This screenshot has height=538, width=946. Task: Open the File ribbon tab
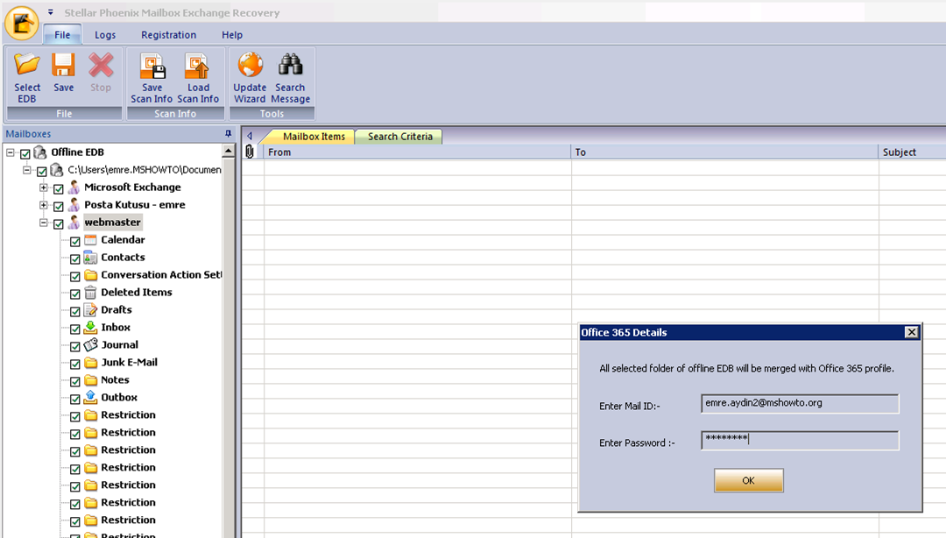[x=62, y=35]
